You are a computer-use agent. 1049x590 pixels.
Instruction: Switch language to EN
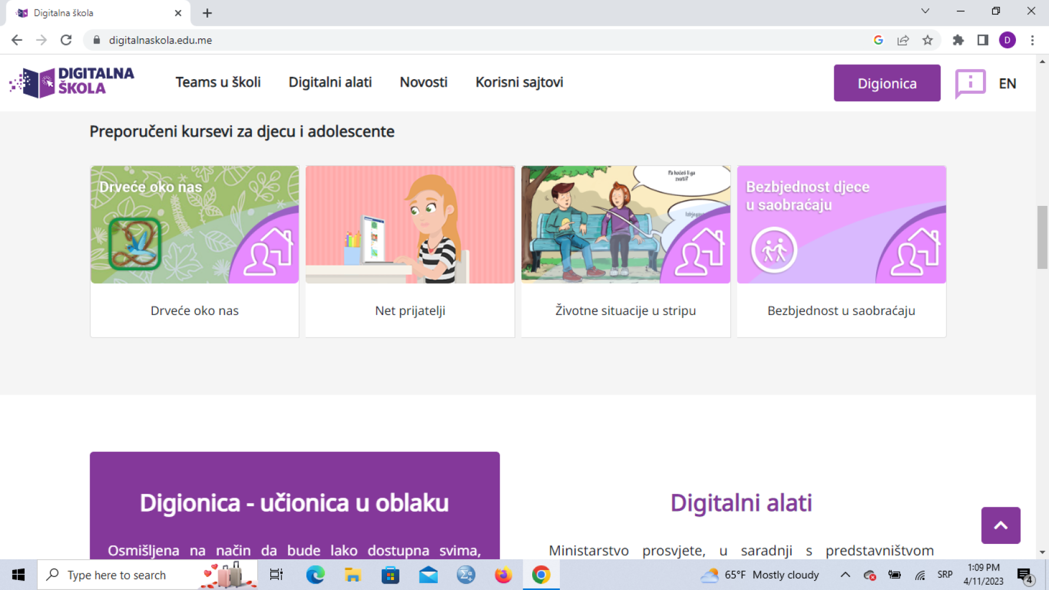[x=1008, y=83]
